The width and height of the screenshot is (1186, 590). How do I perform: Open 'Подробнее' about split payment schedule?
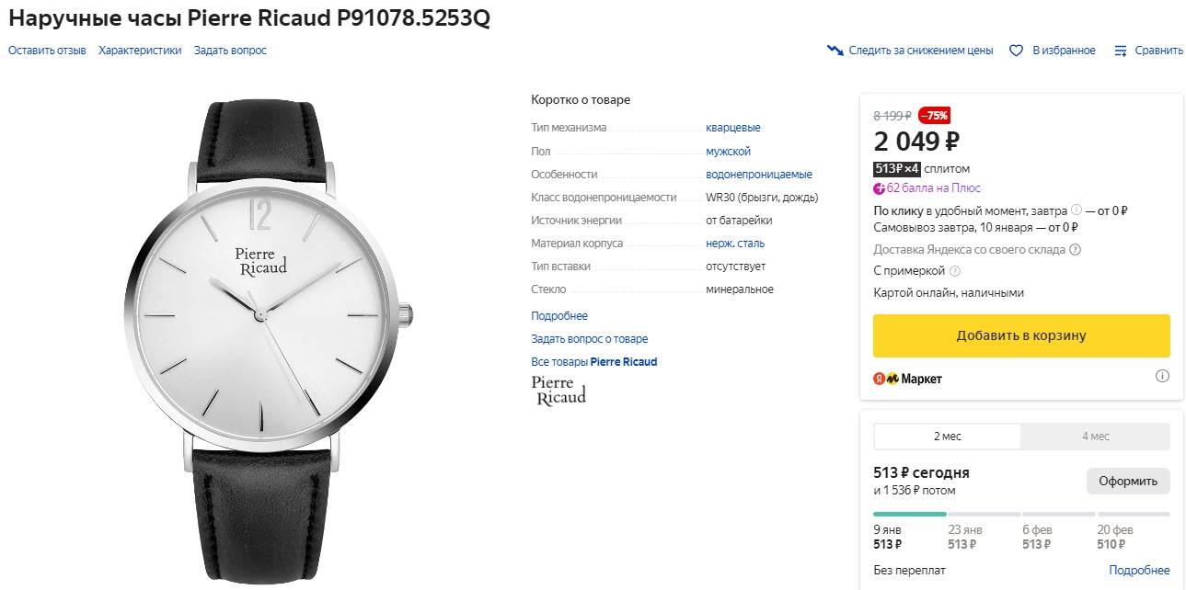[1139, 571]
